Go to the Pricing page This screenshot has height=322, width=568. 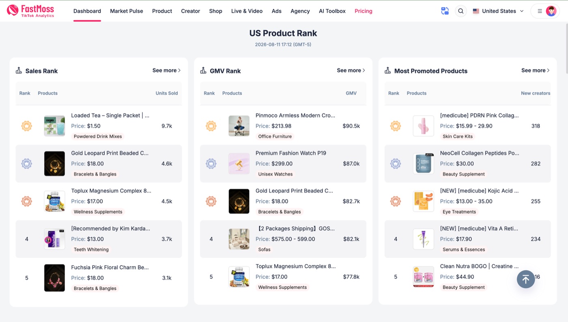(364, 11)
